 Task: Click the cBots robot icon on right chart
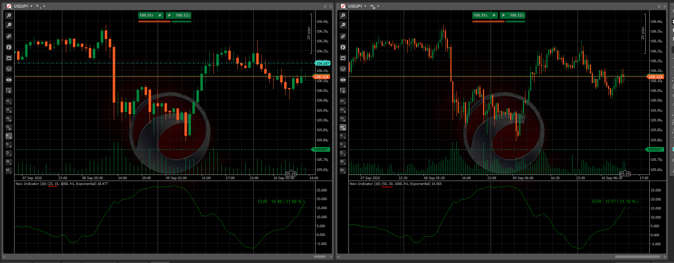(x=343, y=58)
